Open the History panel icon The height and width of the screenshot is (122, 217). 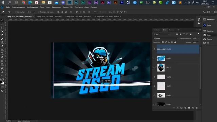coord(199,19)
